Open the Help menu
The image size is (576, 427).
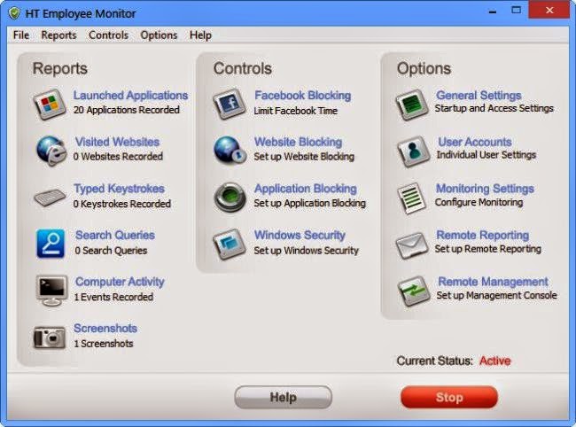(x=200, y=35)
